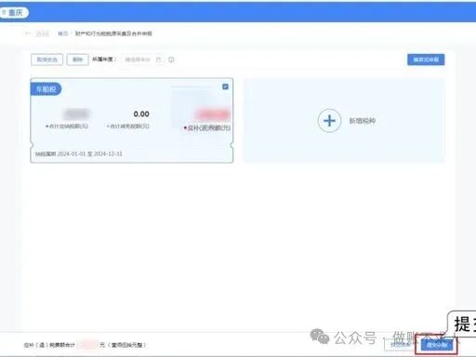Click the 提交申报 submit button

point(437,345)
